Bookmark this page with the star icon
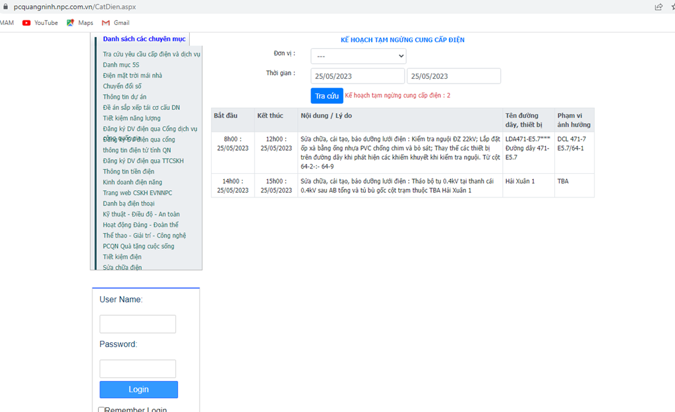The width and height of the screenshot is (675, 412). tap(672, 7)
